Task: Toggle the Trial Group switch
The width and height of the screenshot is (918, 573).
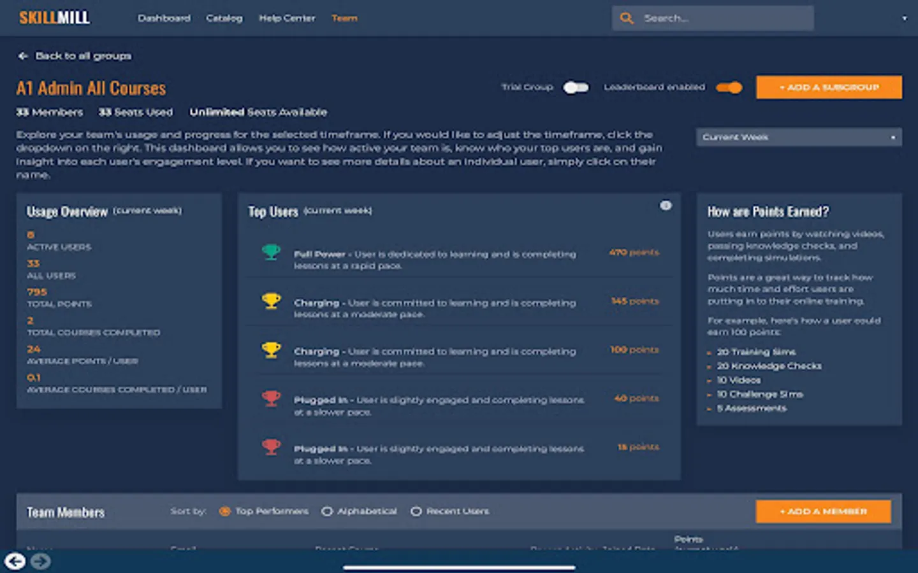Action: coord(576,87)
